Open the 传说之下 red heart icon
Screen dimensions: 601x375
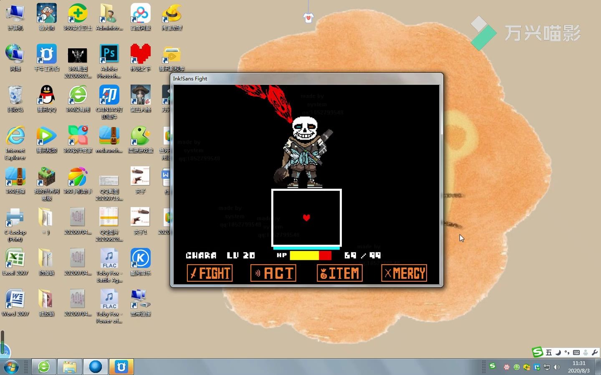[x=141, y=58]
